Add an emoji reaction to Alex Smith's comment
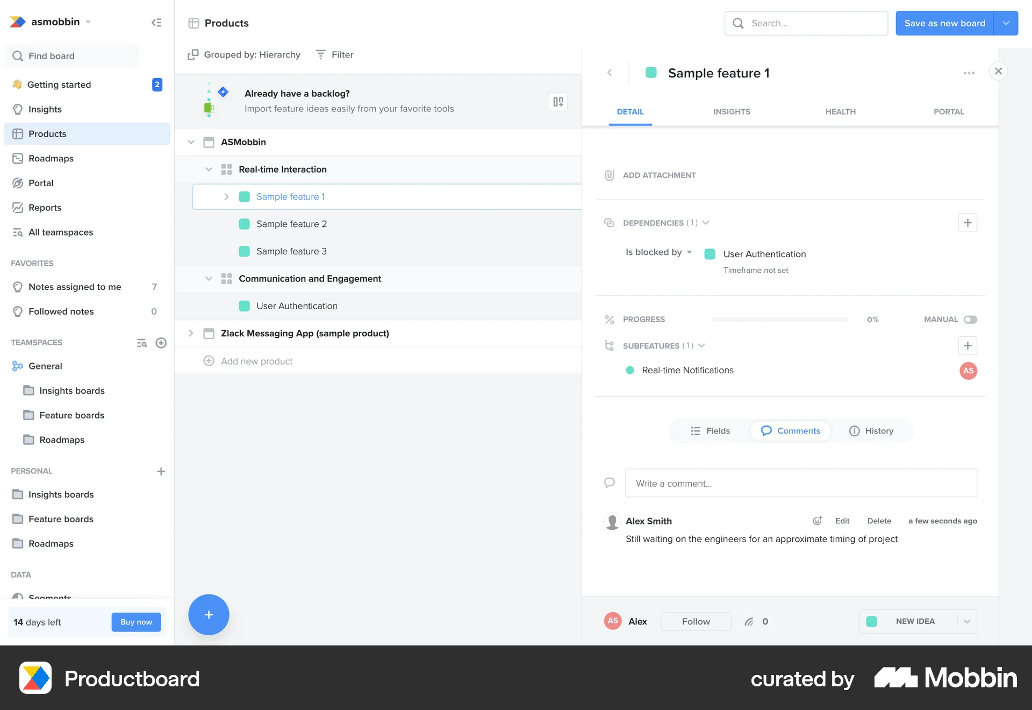The image size is (1032, 710). tap(817, 521)
